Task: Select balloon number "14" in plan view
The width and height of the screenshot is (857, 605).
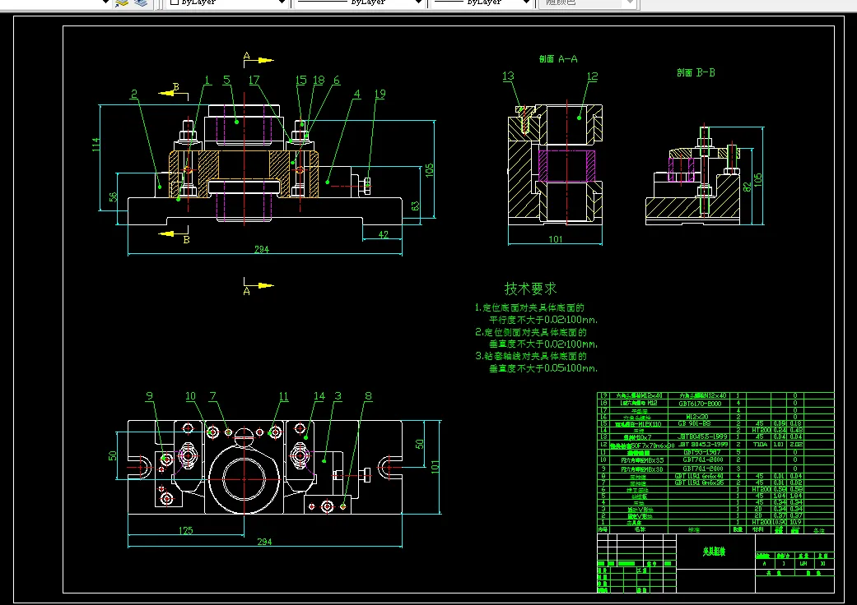Action: coord(319,396)
